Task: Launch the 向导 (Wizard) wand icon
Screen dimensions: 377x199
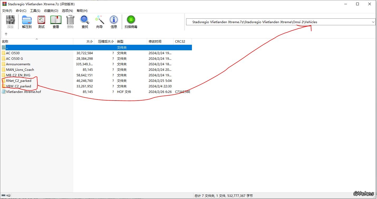Action: 99,22
